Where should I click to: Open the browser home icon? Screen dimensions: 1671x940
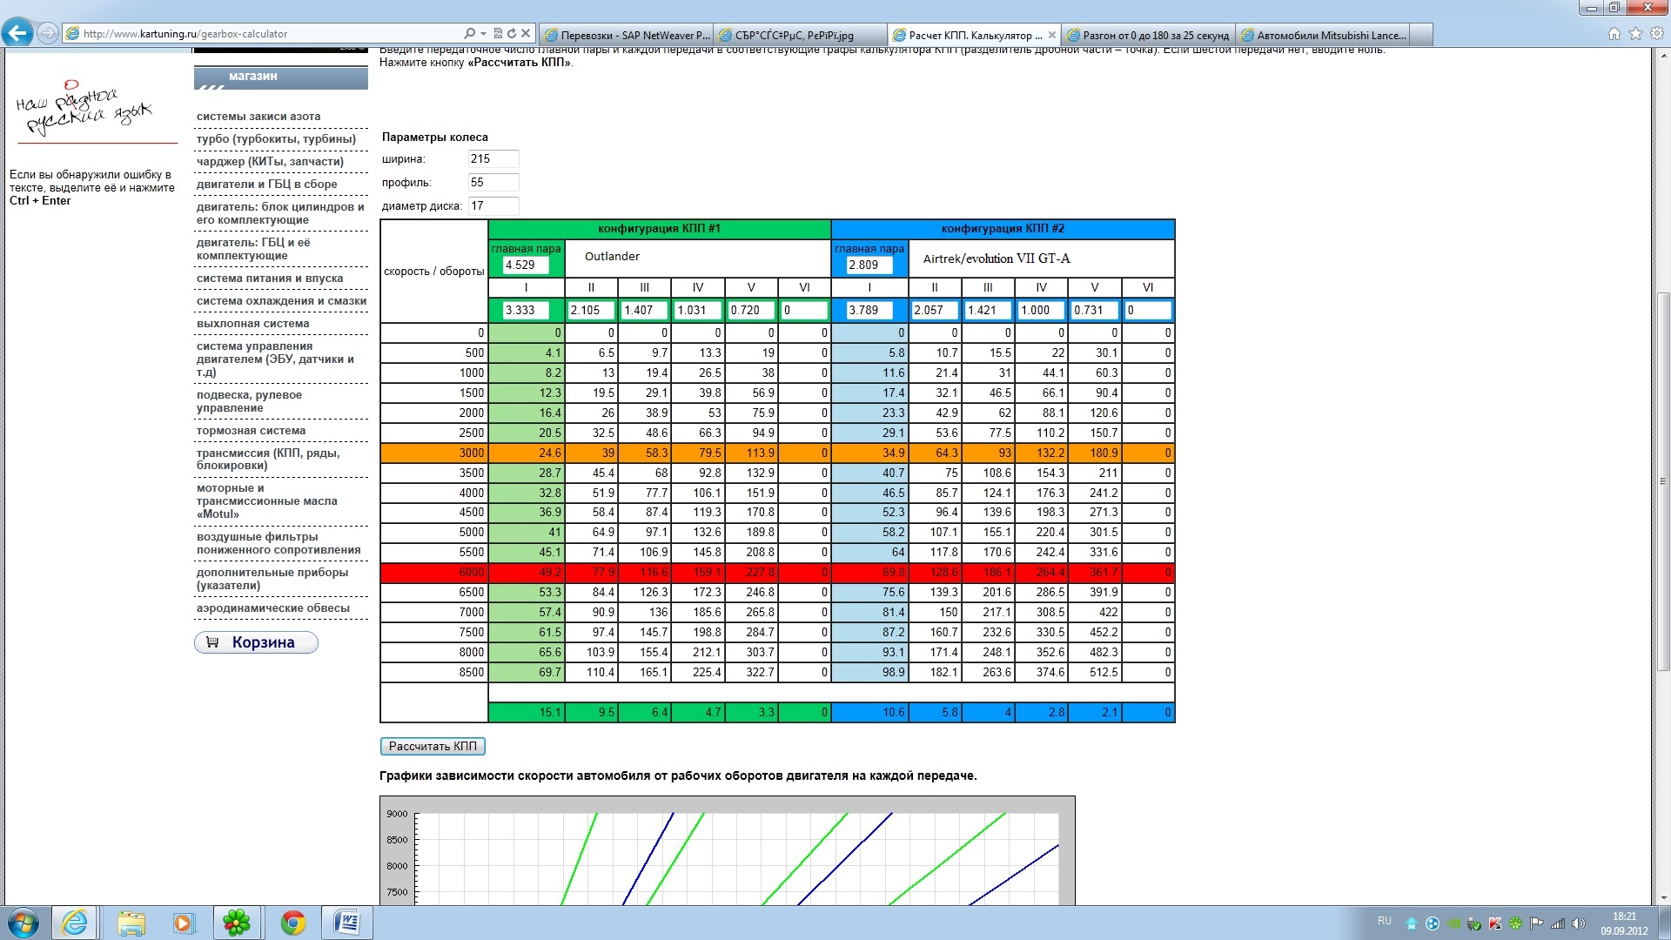1614,33
